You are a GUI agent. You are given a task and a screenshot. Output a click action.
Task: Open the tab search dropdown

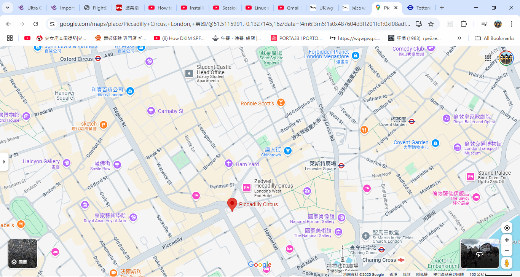click(8, 8)
